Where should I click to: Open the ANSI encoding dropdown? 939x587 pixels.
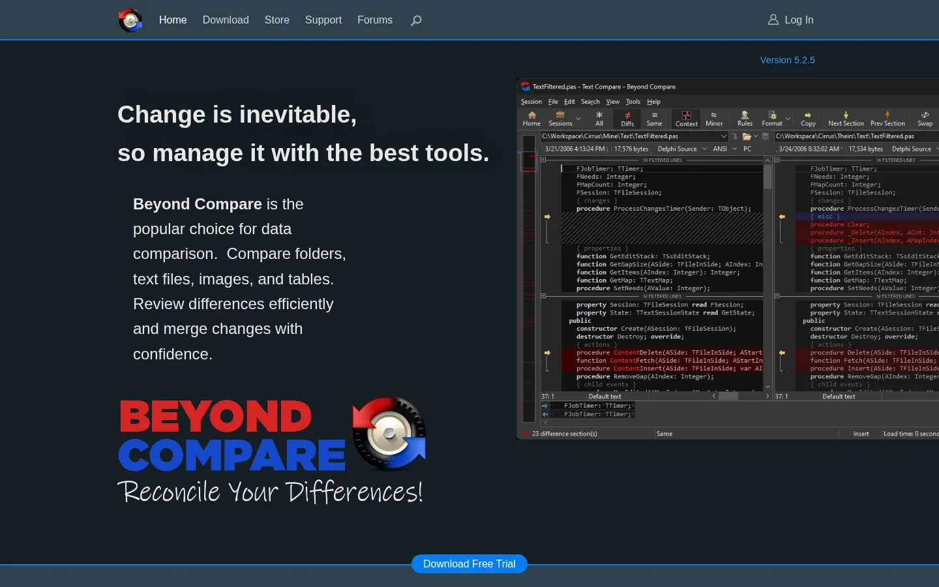[x=734, y=149]
